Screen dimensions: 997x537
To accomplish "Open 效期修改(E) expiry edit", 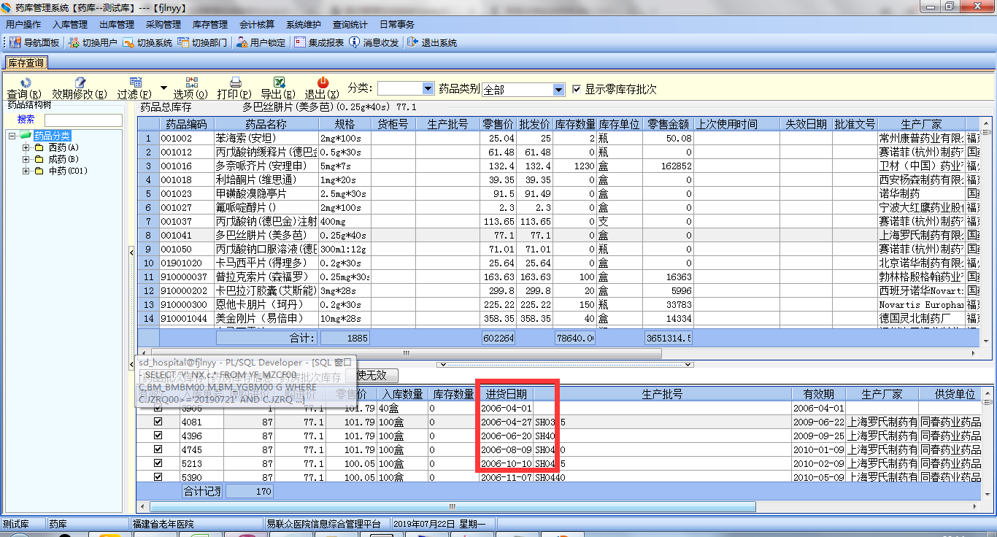I will pyautogui.click(x=80, y=88).
